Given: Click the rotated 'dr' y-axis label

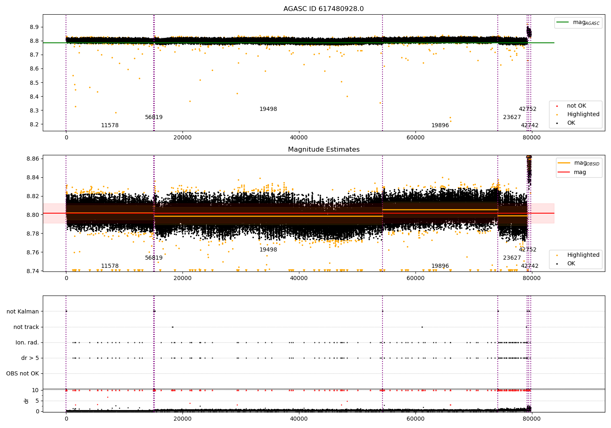Looking at the screenshot, I should [26, 401].
